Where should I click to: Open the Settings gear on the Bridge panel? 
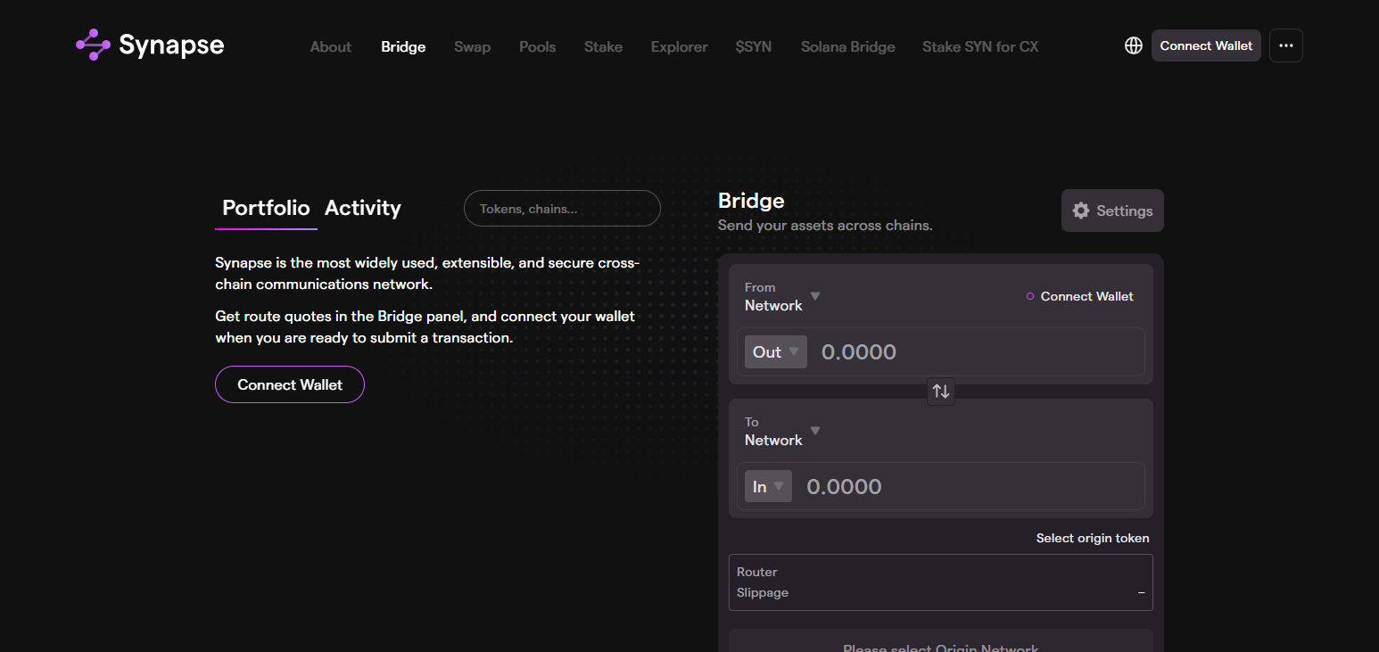click(1112, 210)
